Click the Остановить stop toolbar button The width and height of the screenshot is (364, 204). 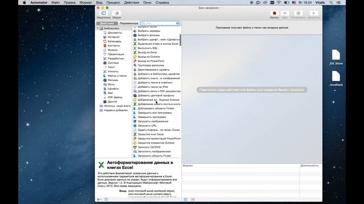pyautogui.click(x=298, y=14)
